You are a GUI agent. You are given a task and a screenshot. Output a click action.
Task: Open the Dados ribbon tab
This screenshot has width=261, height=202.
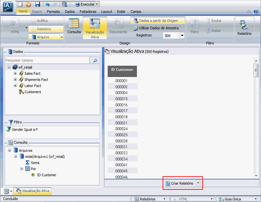[x=70, y=12]
